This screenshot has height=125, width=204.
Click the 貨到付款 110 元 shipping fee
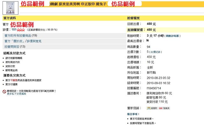click(157, 102)
